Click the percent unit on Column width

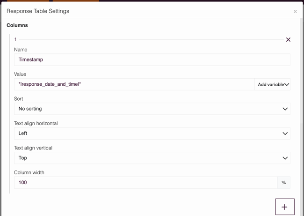283,183
